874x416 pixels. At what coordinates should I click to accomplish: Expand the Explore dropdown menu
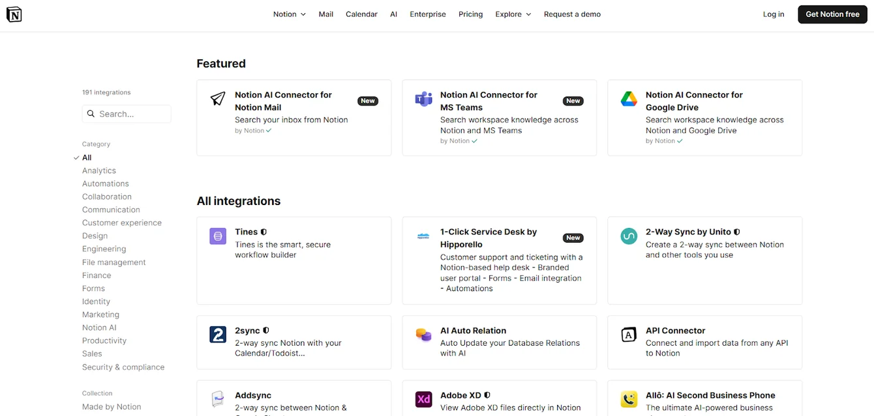pos(513,14)
